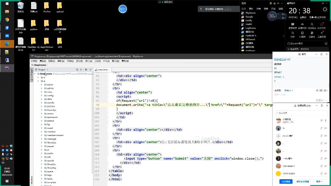Click the Edge icon in the taskbar
The width and height of the screenshot is (331, 186).
[7, 44]
